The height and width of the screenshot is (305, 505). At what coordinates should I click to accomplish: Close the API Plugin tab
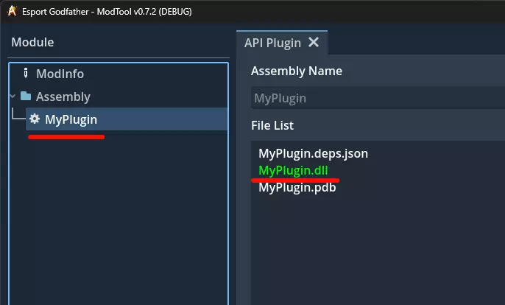[x=314, y=42]
